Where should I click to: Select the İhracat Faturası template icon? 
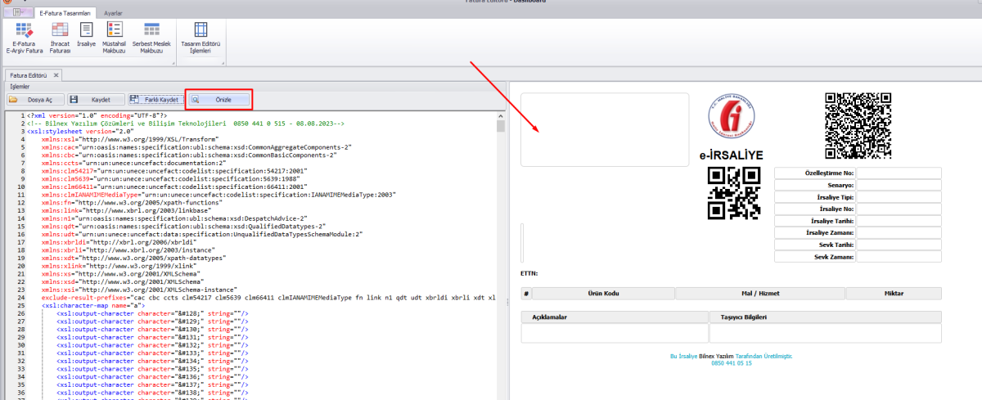pos(60,37)
